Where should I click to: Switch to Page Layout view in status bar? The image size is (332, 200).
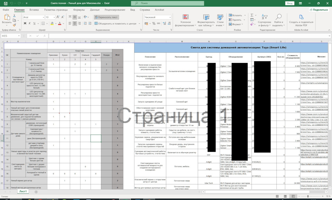pyautogui.click(x=285, y=197)
